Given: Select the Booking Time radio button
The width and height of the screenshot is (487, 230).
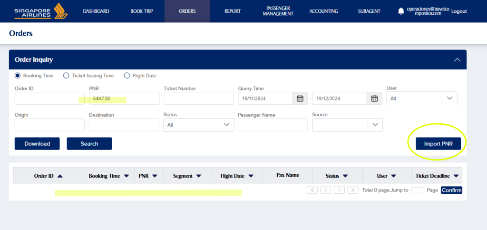Looking at the screenshot, I should point(18,76).
